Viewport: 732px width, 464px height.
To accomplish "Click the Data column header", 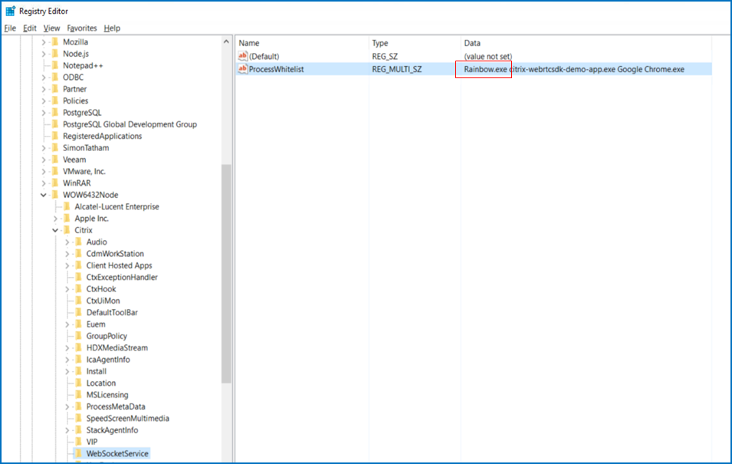I will tap(472, 43).
